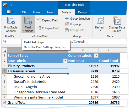The width and height of the screenshot is (130, 110).
Task: Click Collapse Field in Active Field group
Action: click(48, 28)
